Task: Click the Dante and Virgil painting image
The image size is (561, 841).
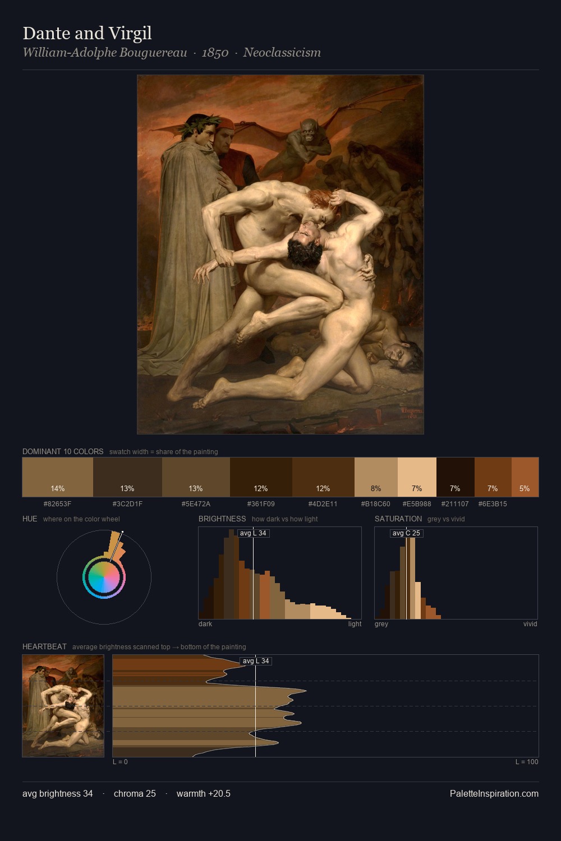Action: (280, 255)
